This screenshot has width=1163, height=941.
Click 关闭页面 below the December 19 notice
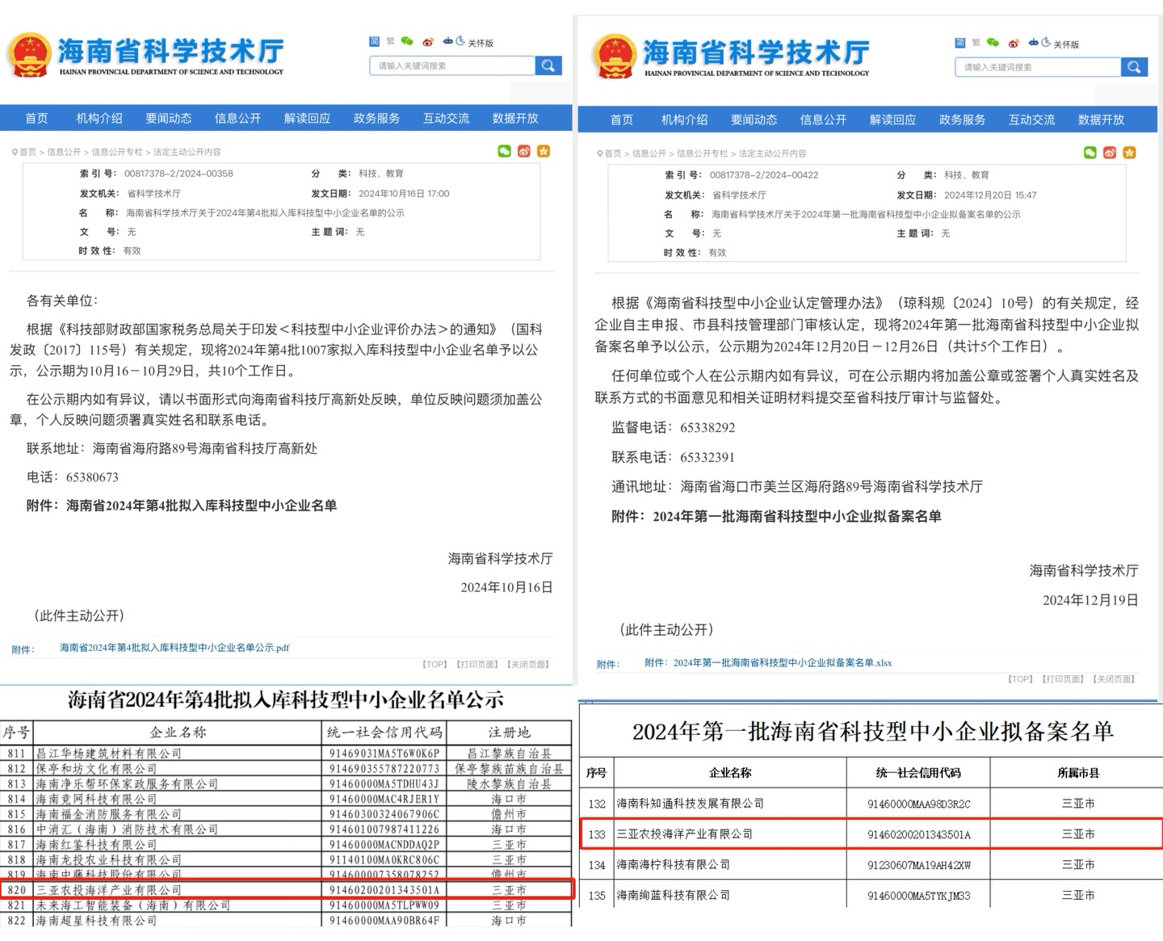(x=1114, y=679)
